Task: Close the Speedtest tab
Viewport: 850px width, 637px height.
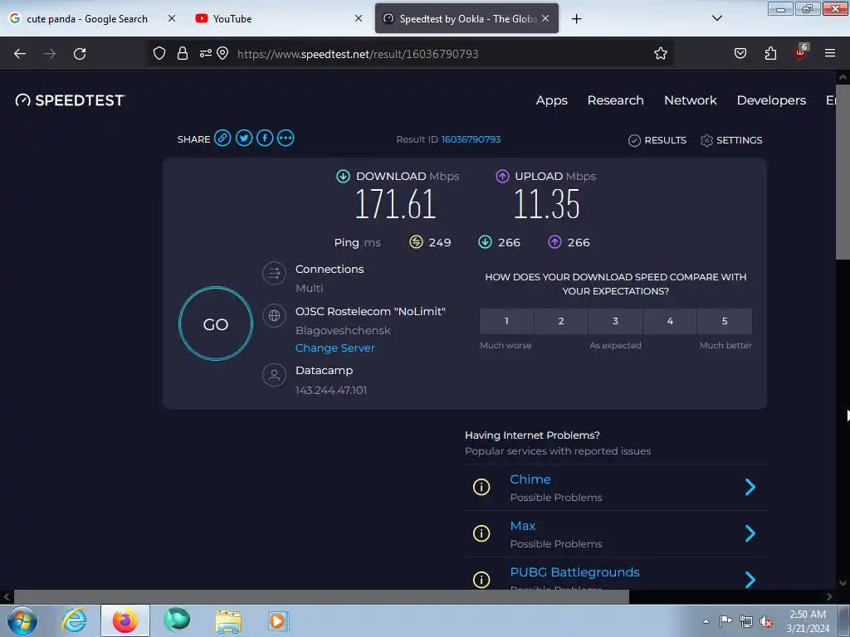Action: click(x=545, y=18)
